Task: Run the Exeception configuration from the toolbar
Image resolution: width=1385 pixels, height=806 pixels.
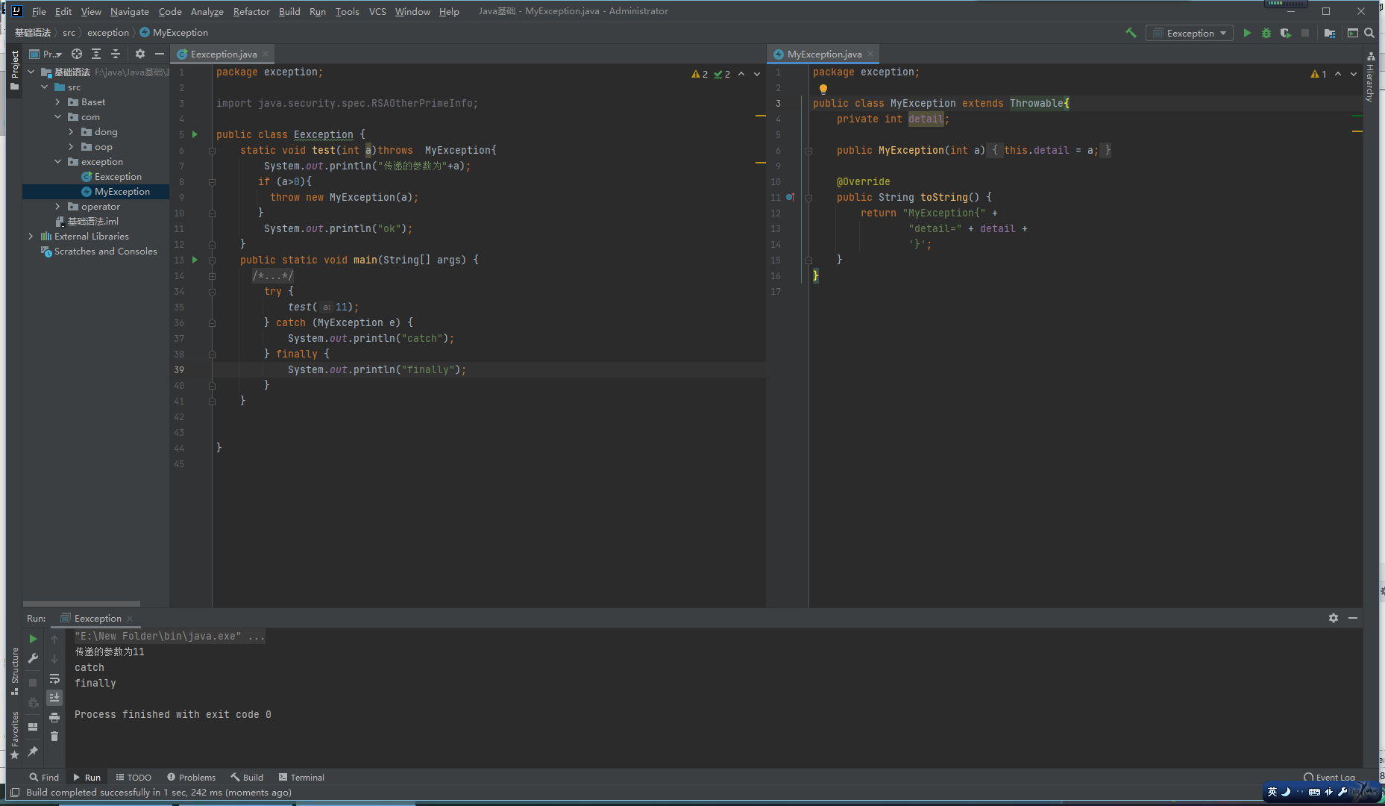Action: coord(1247,33)
